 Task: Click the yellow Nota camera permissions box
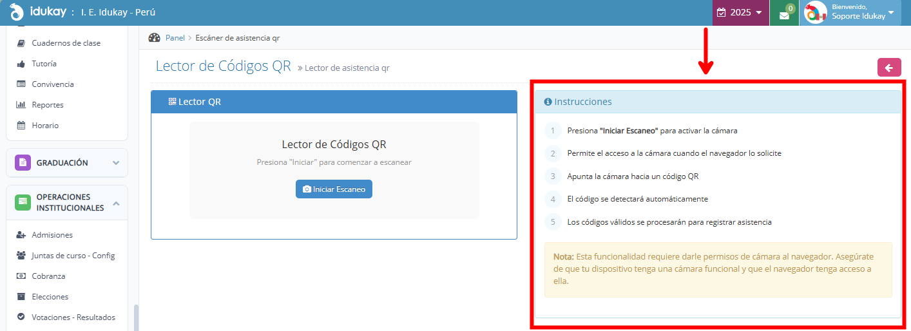point(718,270)
